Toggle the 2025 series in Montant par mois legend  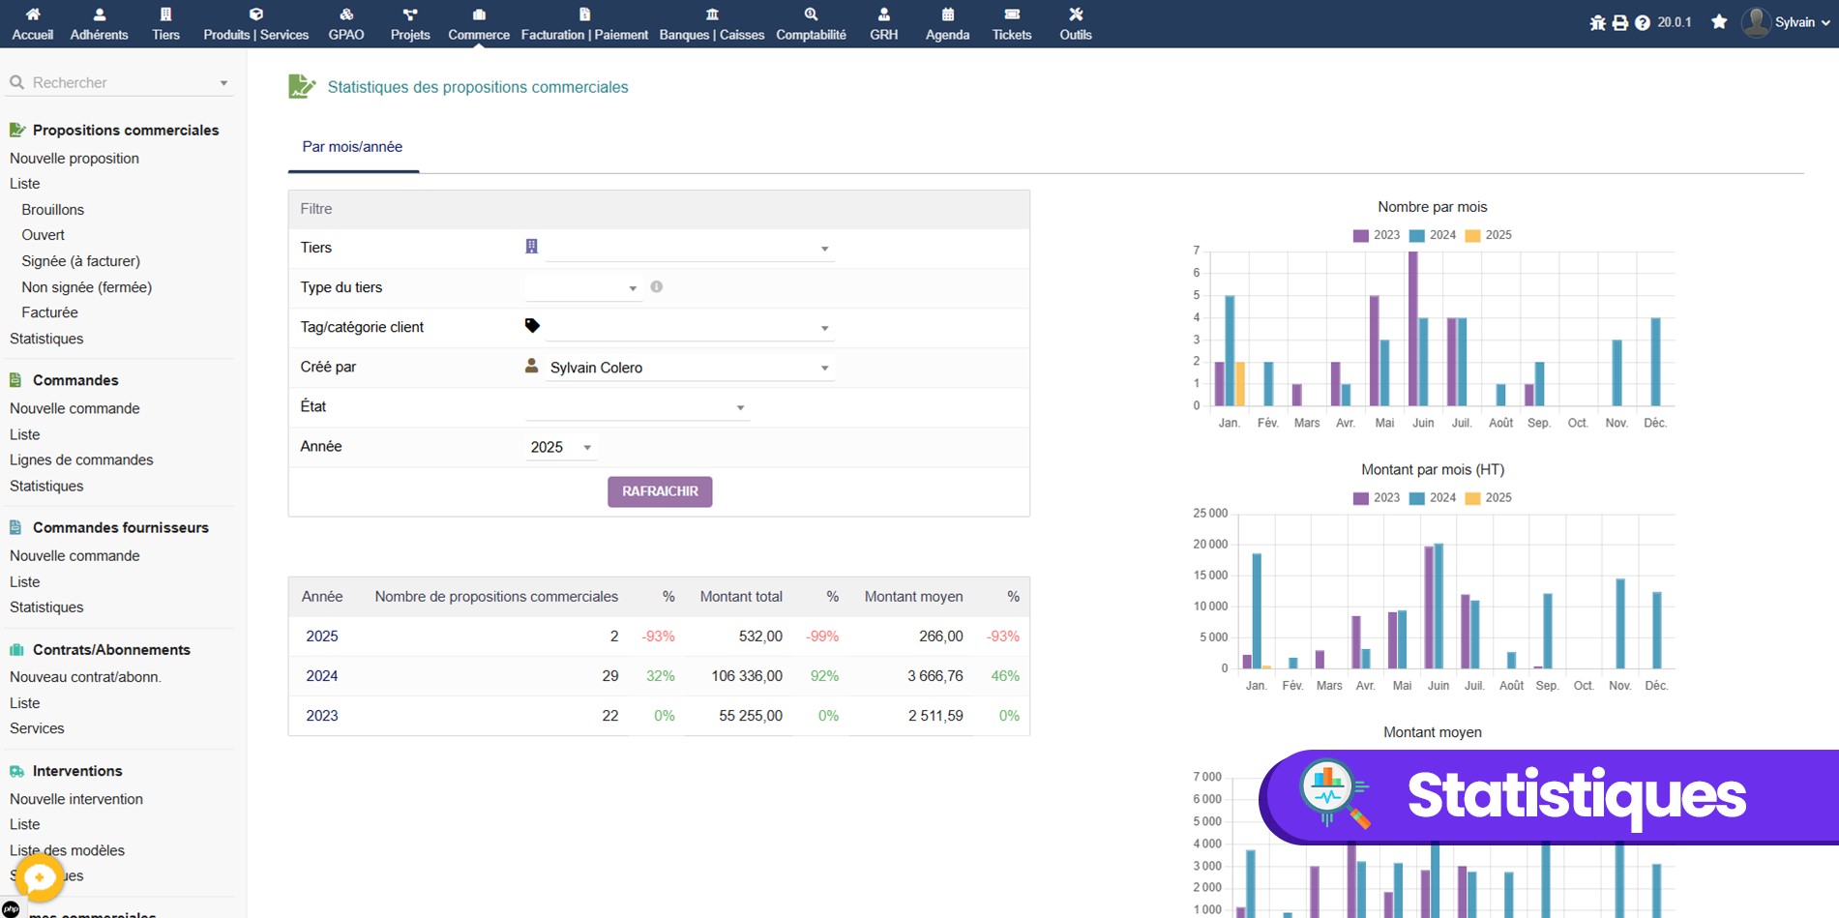point(1489,498)
